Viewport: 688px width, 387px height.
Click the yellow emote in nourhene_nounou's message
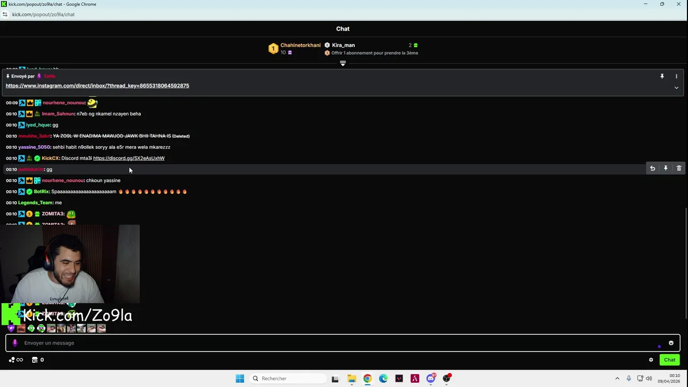tap(92, 102)
